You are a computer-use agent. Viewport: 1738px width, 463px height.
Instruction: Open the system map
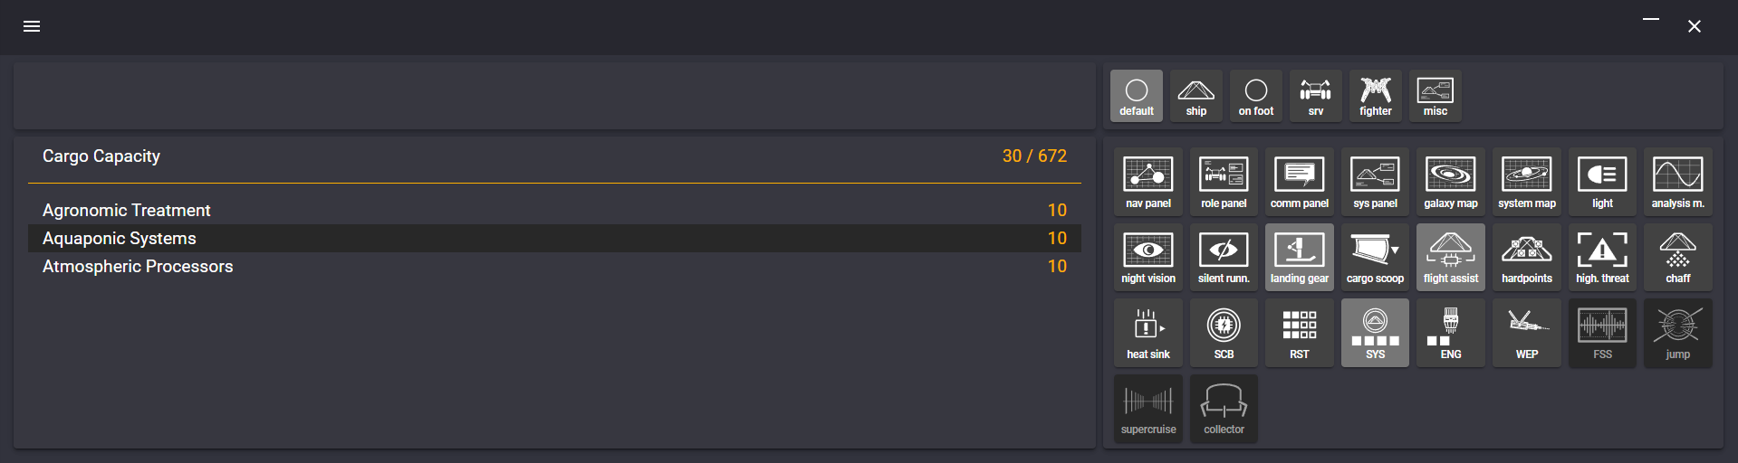1526,182
